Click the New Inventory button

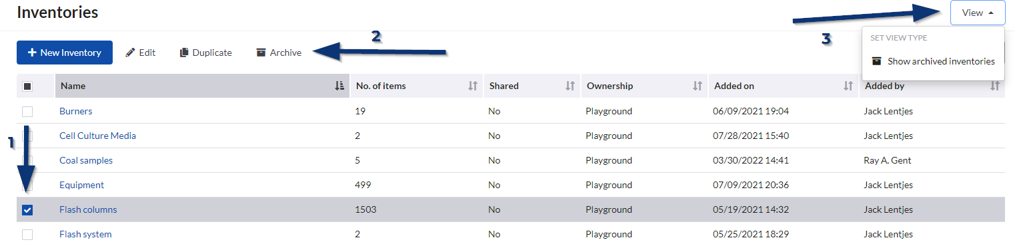[x=65, y=53]
